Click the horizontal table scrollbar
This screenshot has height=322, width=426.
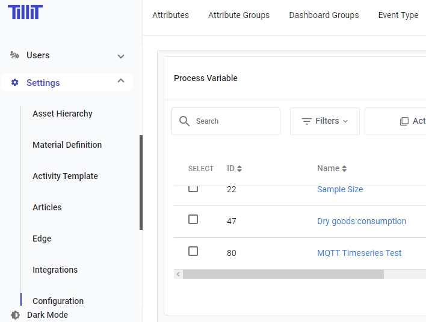[283, 274]
